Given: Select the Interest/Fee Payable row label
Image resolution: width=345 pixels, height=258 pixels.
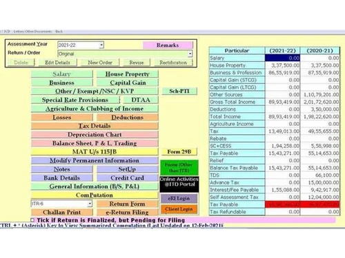Looking at the screenshot, I should [237, 190].
